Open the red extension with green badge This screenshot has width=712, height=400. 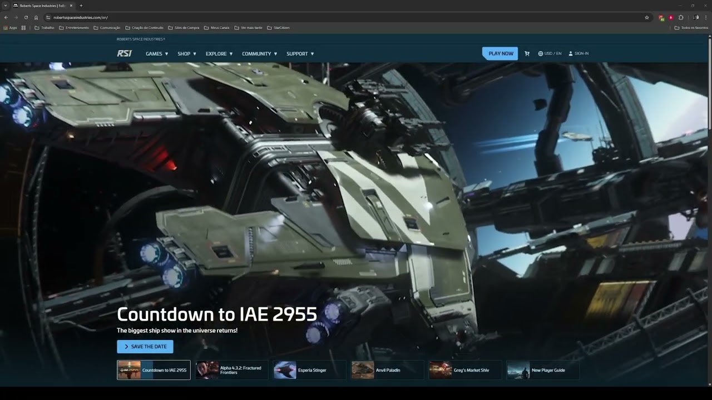tap(661, 17)
